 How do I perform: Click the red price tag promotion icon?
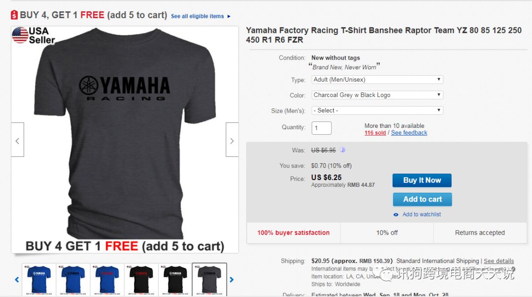tap(14, 15)
